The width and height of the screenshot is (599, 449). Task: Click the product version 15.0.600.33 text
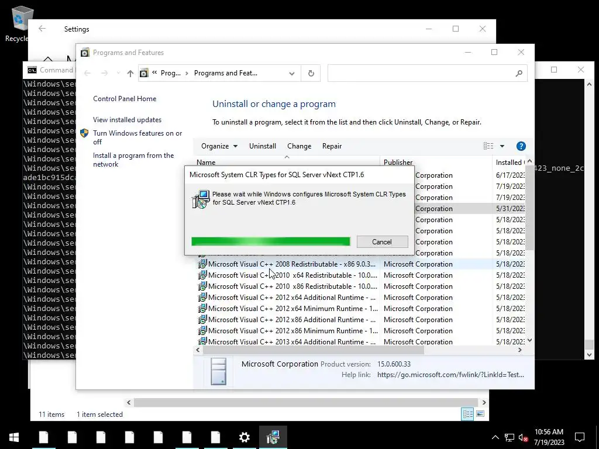pos(394,364)
